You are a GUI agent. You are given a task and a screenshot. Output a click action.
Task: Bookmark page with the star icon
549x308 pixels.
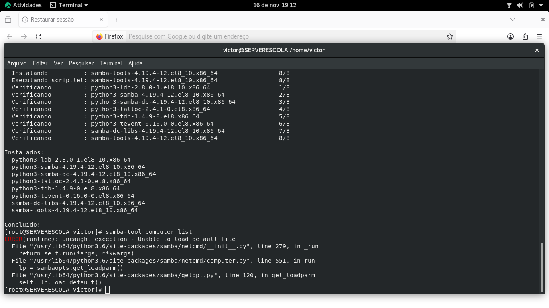coord(450,36)
